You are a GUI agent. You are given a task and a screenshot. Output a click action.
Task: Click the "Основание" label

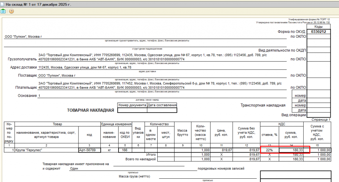tap(27, 96)
